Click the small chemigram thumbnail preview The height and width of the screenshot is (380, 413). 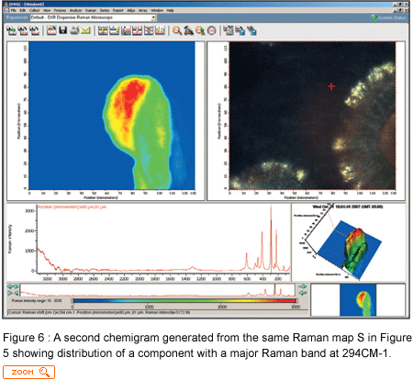(358, 300)
